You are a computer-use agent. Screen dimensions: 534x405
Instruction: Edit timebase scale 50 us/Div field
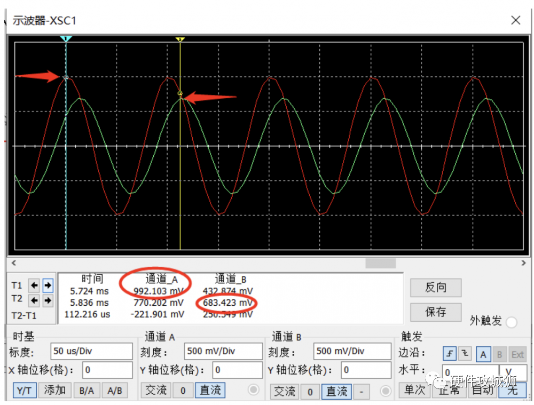coord(92,351)
